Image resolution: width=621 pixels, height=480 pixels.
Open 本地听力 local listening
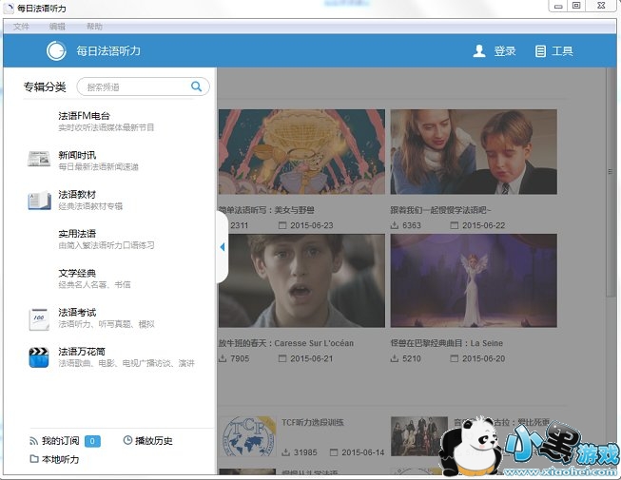tap(61, 459)
